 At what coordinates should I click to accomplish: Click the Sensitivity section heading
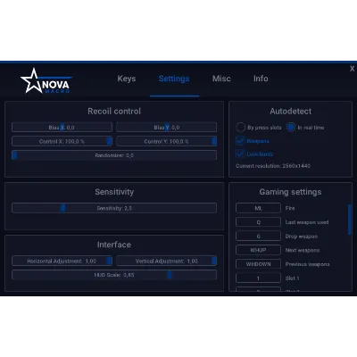point(114,192)
